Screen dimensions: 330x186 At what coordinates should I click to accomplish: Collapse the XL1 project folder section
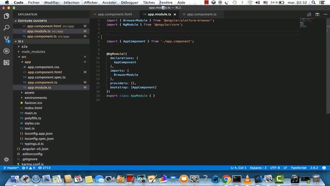[x=52, y=41]
